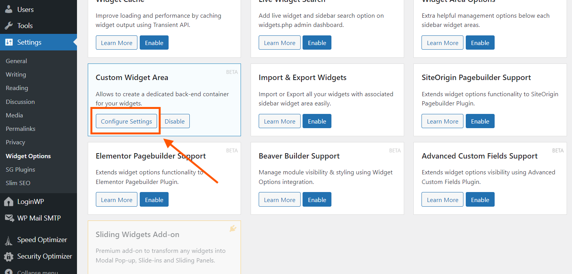This screenshot has height=274, width=572.
Task: Enable the Live Widget Search module
Action: pyautogui.click(x=317, y=43)
